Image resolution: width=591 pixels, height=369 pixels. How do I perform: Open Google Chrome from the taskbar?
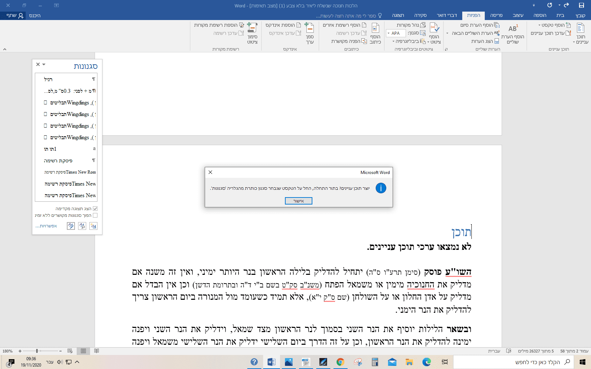pos(340,362)
